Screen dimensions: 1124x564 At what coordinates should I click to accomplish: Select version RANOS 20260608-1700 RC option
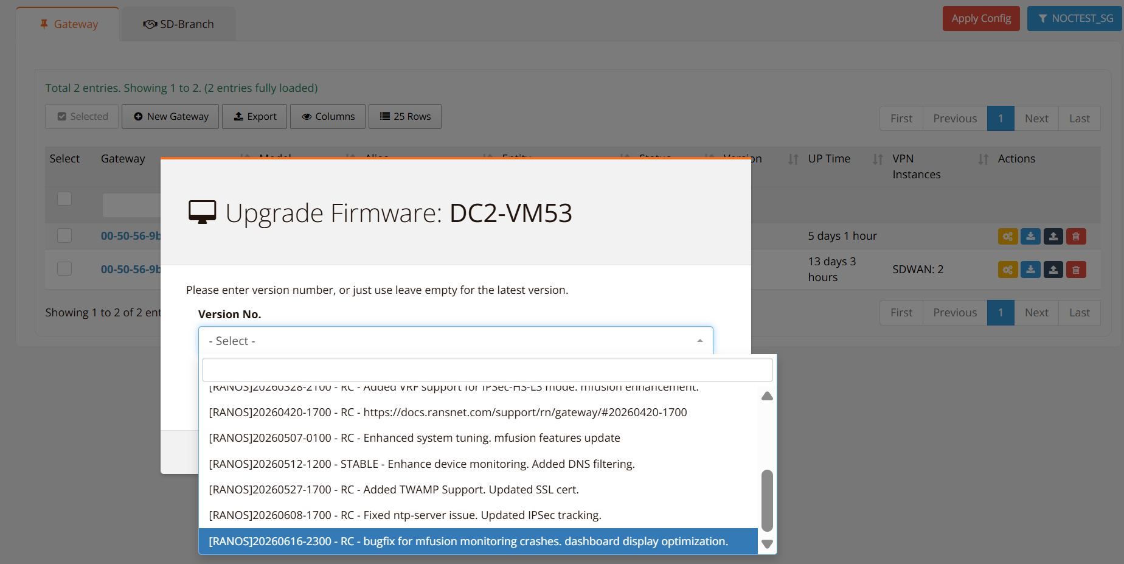[x=478, y=515]
